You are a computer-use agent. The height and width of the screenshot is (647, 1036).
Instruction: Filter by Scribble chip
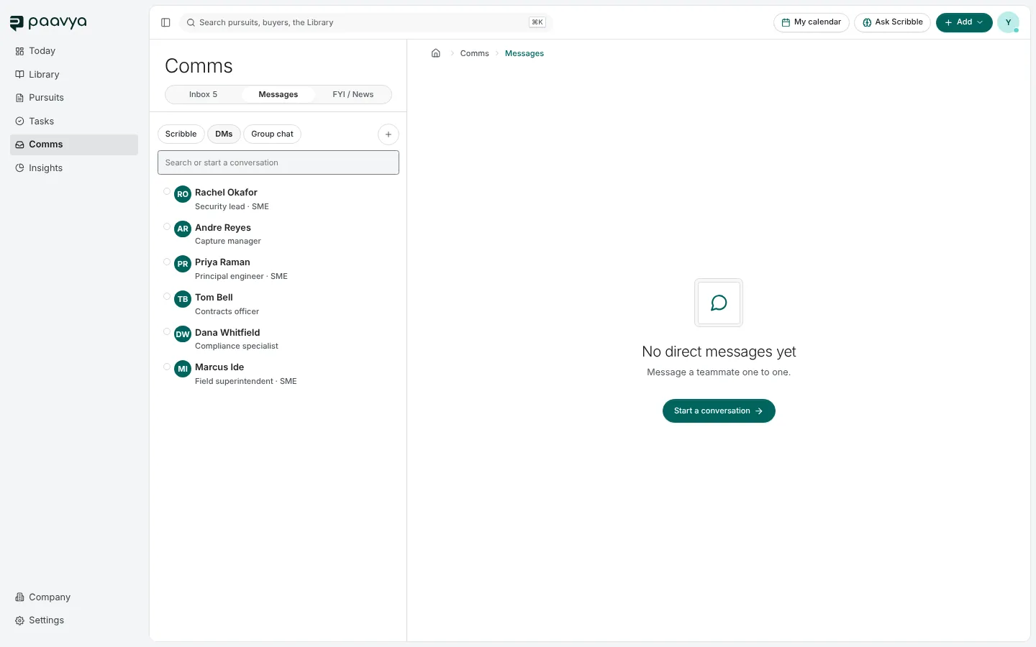coord(181,134)
